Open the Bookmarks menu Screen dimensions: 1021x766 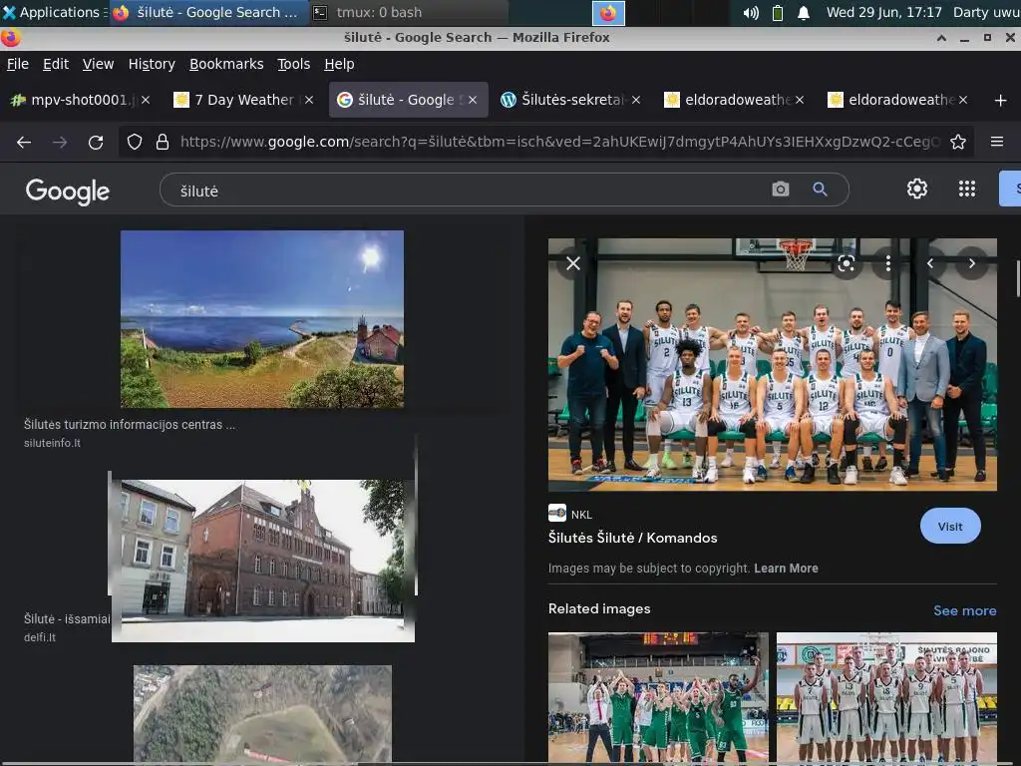click(x=226, y=64)
